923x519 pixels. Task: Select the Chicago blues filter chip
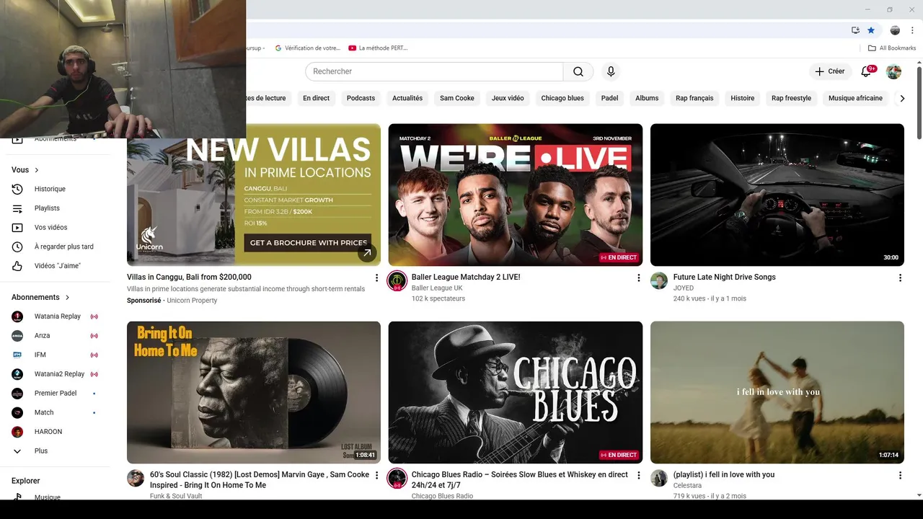pos(562,98)
